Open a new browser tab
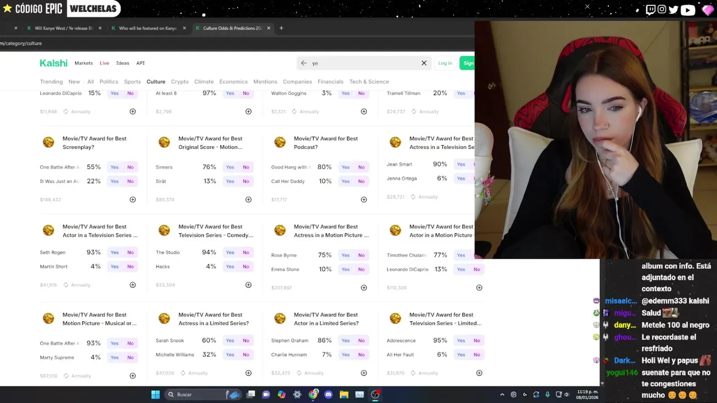The width and height of the screenshot is (717, 403). (281, 28)
